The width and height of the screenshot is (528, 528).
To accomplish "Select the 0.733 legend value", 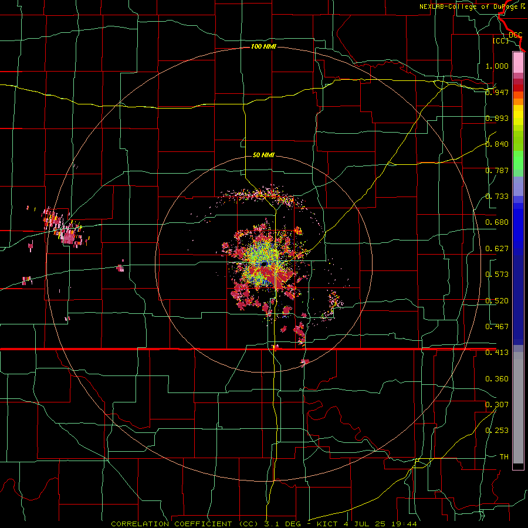I will pyautogui.click(x=497, y=197).
